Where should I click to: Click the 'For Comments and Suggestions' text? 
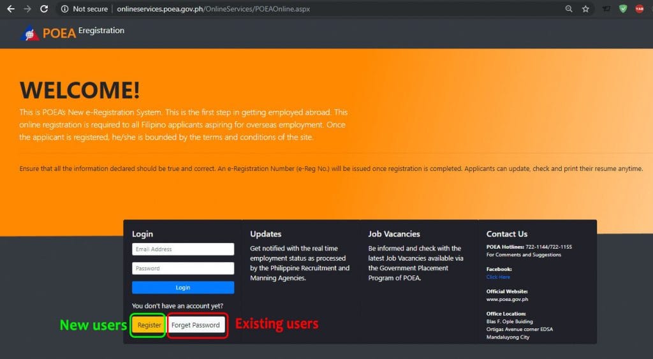pos(524,254)
